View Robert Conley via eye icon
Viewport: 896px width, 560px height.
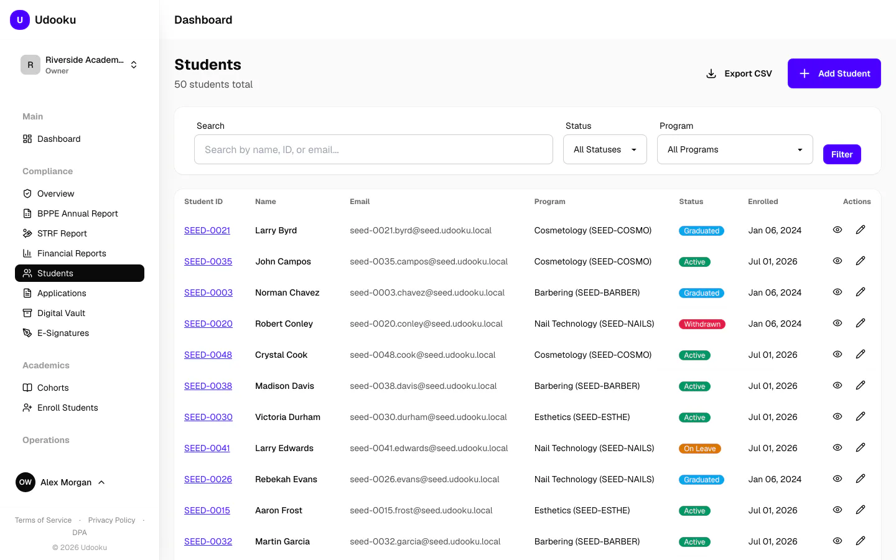[x=838, y=323]
